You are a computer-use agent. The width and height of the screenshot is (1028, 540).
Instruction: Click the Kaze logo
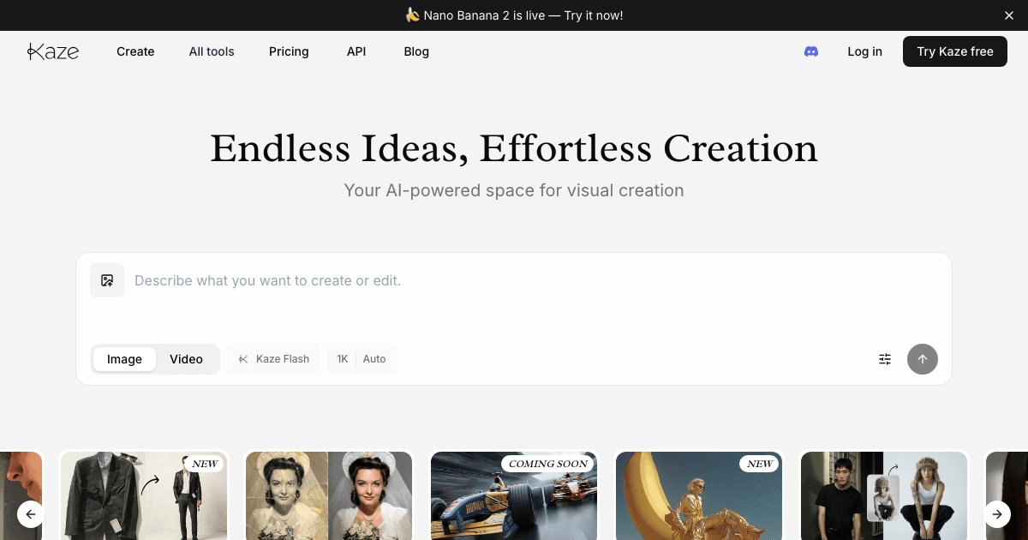click(53, 51)
